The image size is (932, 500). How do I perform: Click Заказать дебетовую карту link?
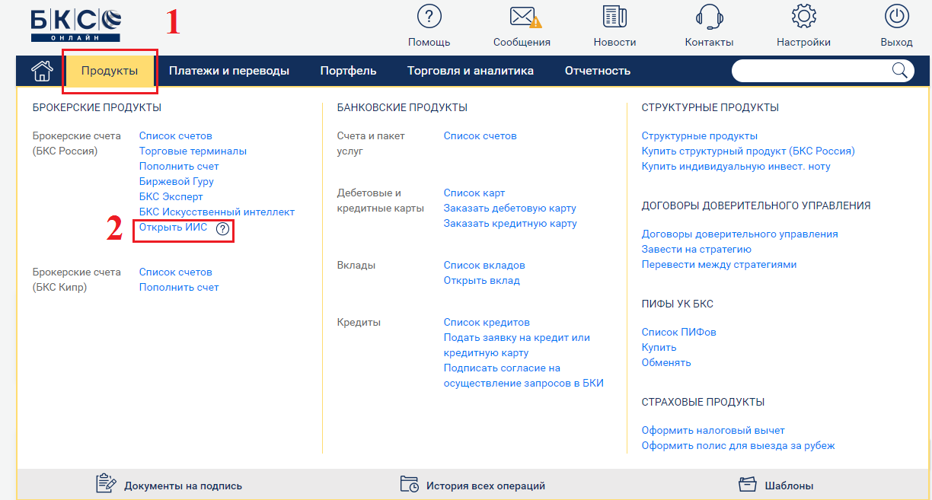click(509, 208)
